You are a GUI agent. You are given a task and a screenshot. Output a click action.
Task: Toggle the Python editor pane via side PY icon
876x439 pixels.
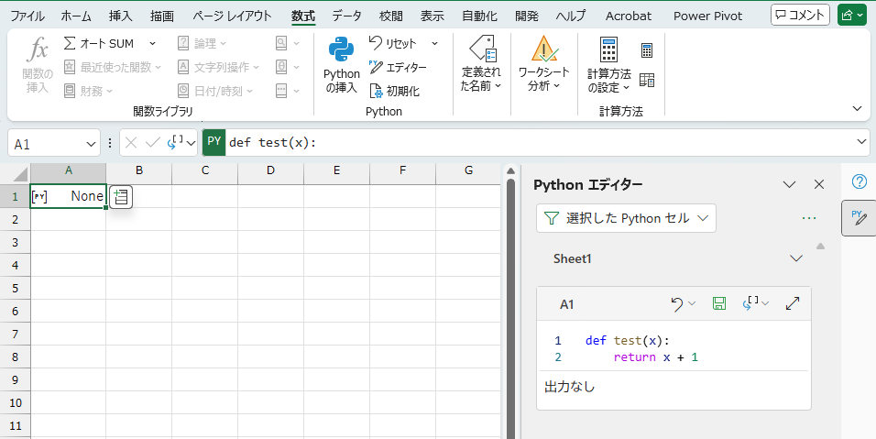click(860, 218)
